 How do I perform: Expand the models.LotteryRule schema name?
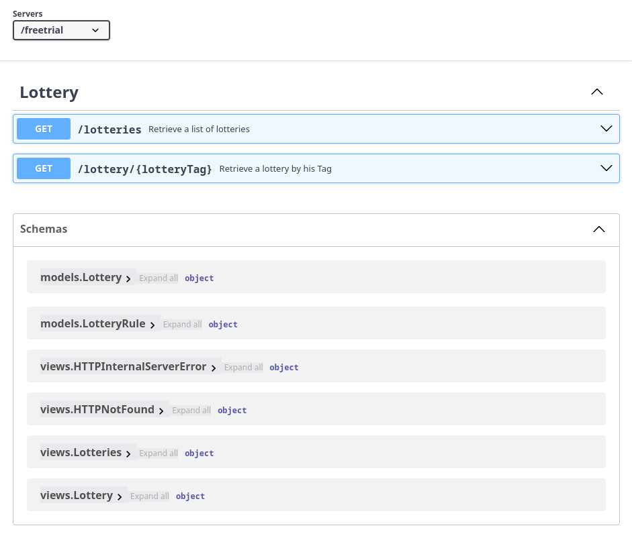coord(93,324)
